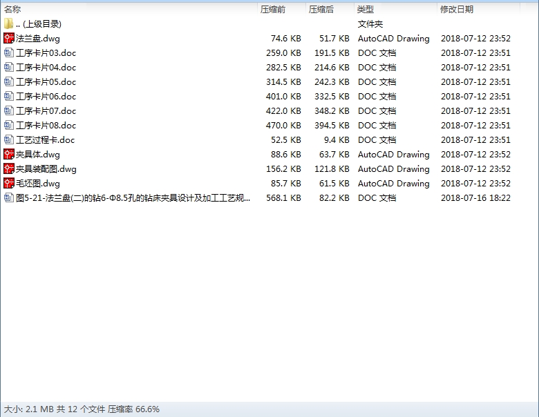Click the 工艺过程卡.doc document icon
Screen dimensions: 539x417
click(x=9, y=139)
